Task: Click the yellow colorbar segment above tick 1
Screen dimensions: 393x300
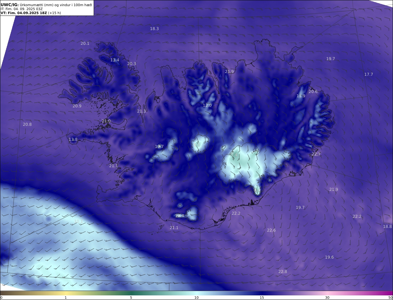Action: click(66, 293)
